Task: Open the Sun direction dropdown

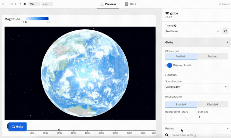Action: 197,87
